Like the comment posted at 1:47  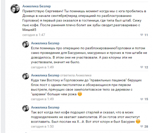(141, 35)
